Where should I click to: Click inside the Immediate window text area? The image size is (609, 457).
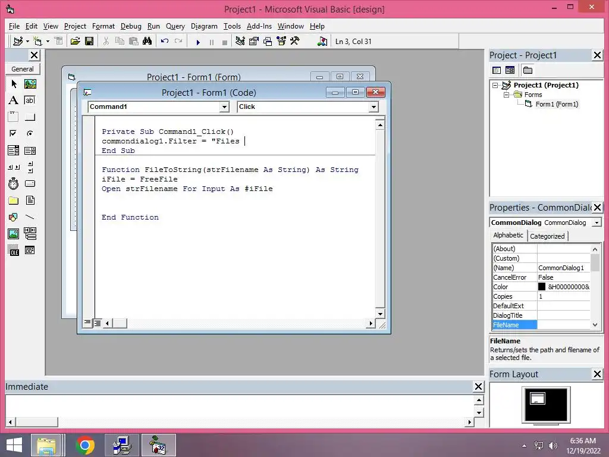click(239, 406)
